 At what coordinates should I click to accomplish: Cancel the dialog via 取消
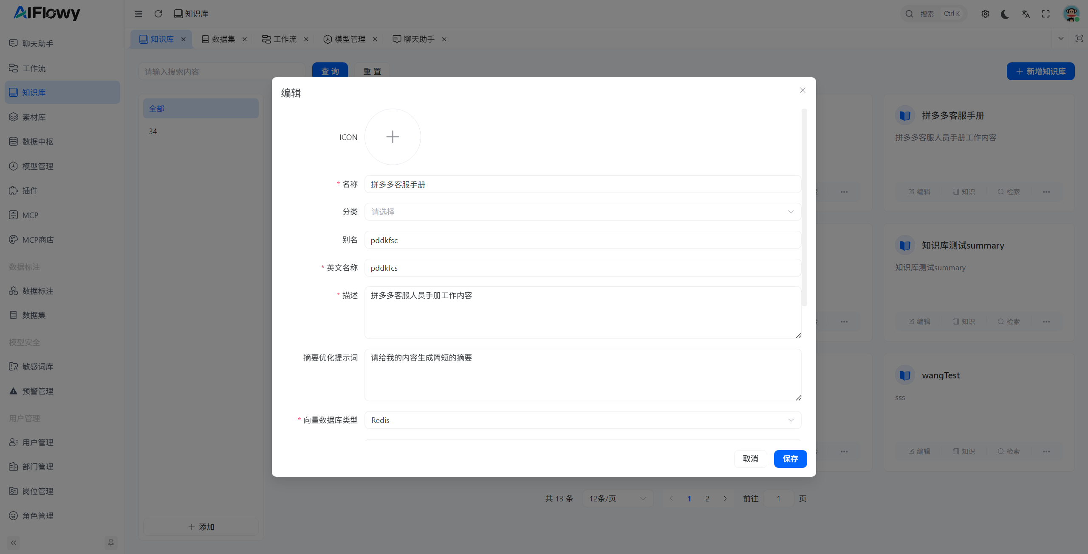(x=750, y=459)
